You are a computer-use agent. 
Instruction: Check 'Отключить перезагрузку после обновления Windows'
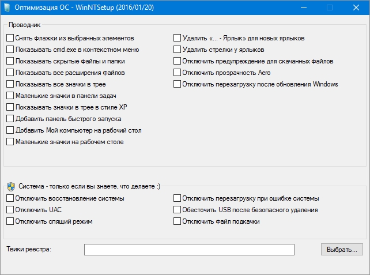pos(178,84)
